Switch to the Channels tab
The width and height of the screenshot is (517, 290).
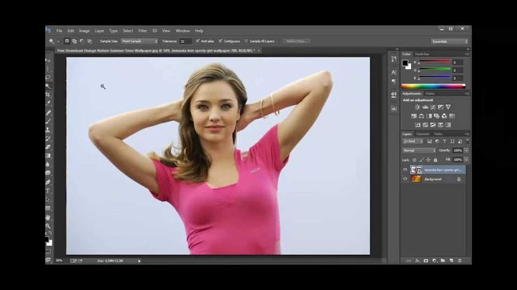(x=422, y=134)
